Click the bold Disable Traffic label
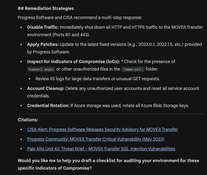Viewport: 207px width, 175px height. click(43, 27)
